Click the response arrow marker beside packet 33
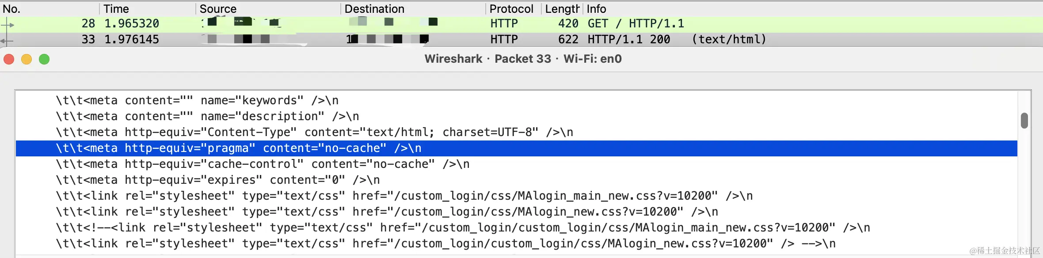The height and width of the screenshot is (258, 1043). coord(7,41)
